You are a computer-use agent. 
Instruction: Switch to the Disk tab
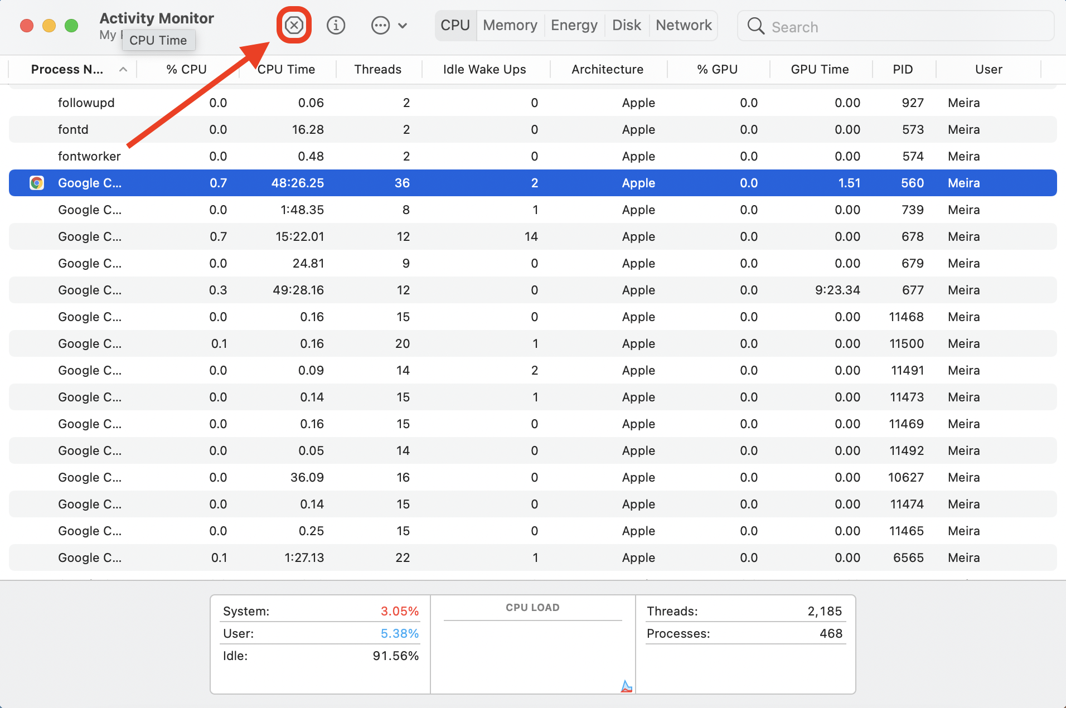(x=627, y=25)
